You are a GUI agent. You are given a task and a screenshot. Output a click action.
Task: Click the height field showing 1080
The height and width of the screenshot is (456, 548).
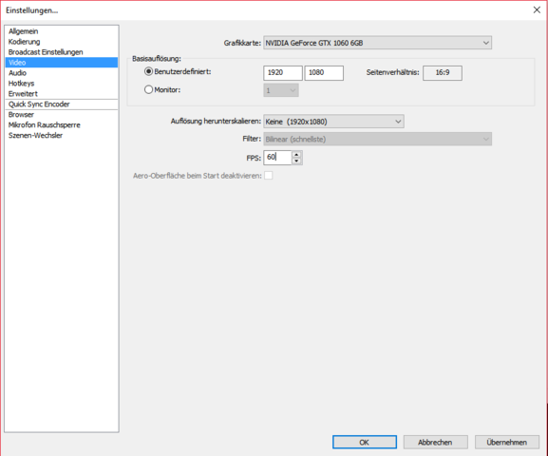coord(324,73)
